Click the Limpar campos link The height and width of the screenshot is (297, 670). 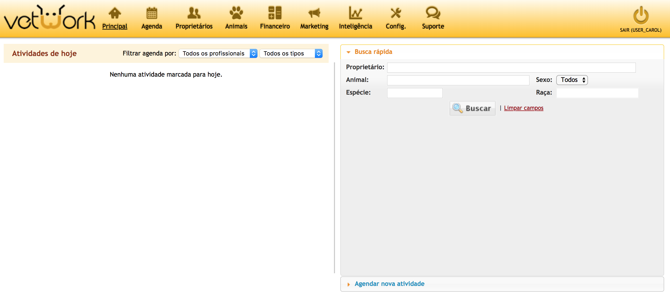click(524, 108)
